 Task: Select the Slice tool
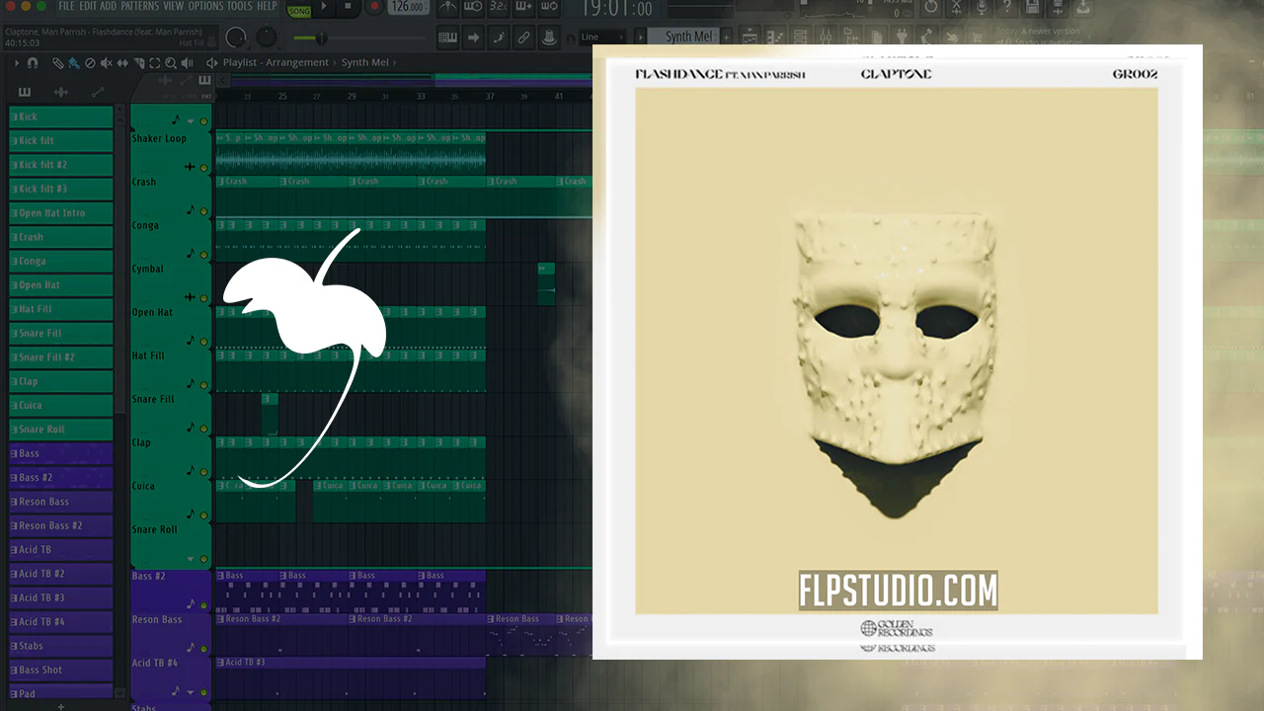(x=138, y=63)
